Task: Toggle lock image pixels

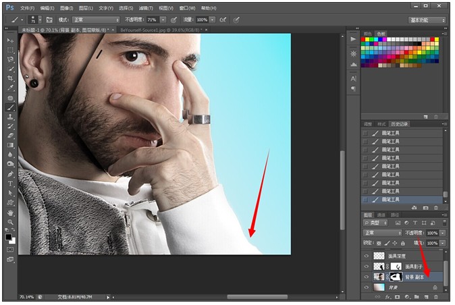Action: [x=387, y=243]
